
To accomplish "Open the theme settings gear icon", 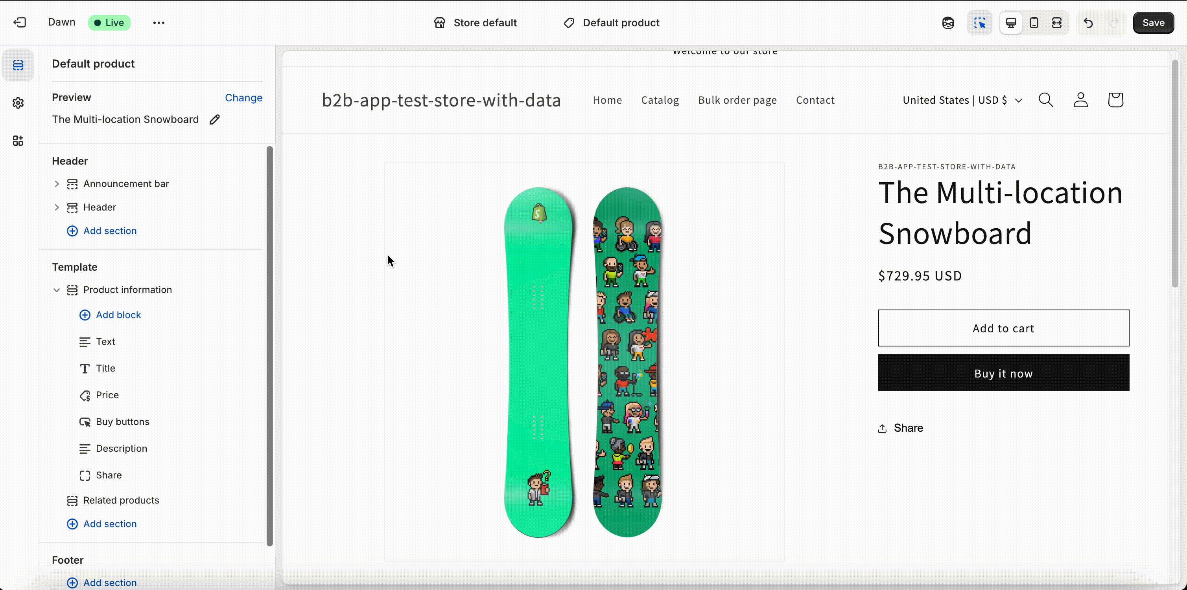I will point(18,103).
